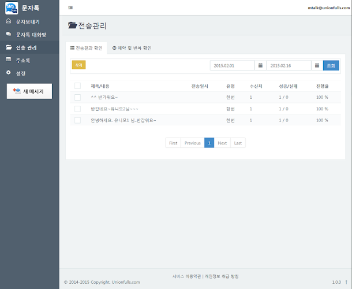Go to the Next pagination page
The width and height of the screenshot is (352, 289).
coord(222,143)
